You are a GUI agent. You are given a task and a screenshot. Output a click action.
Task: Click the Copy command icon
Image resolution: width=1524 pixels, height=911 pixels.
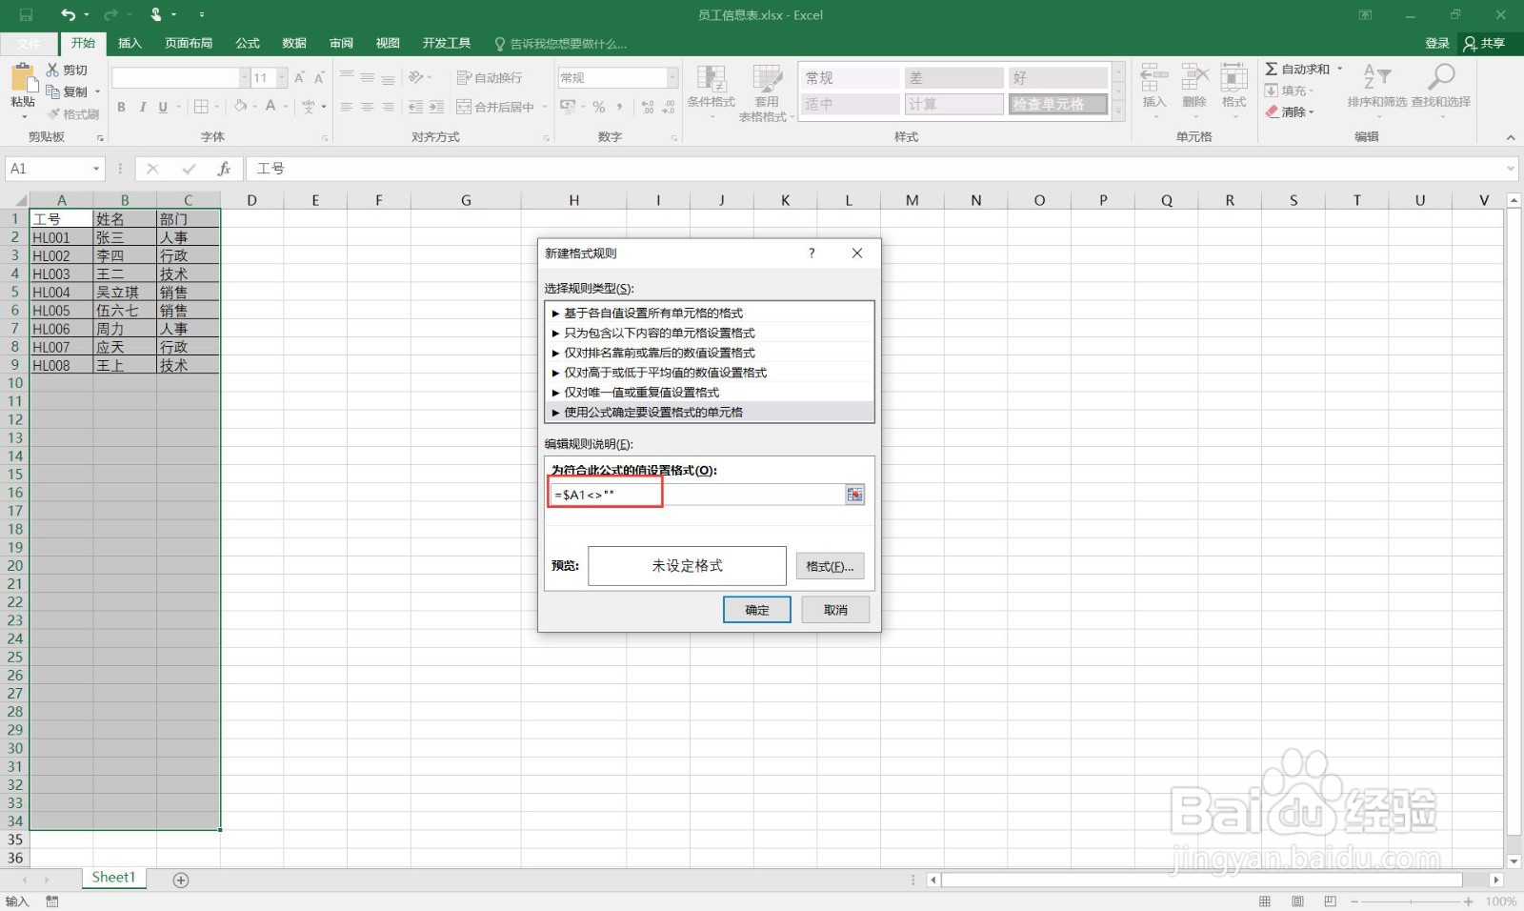click(x=53, y=91)
